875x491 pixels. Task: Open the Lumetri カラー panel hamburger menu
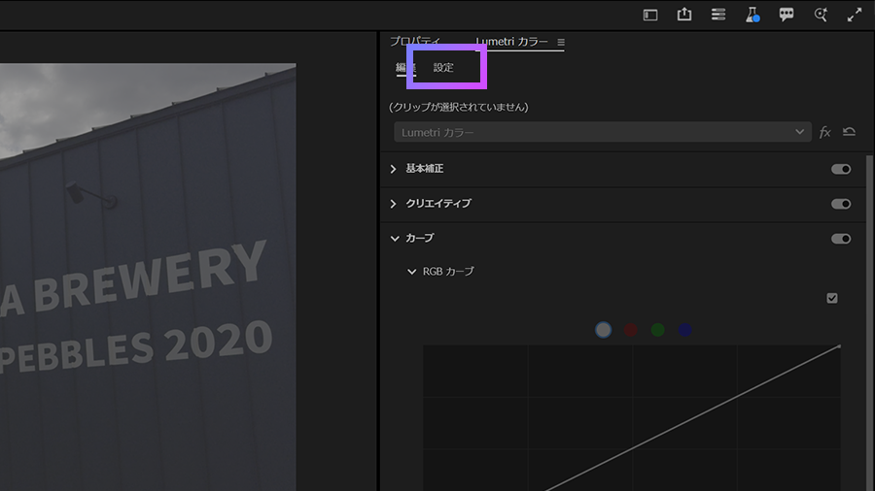[x=561, y=42]
